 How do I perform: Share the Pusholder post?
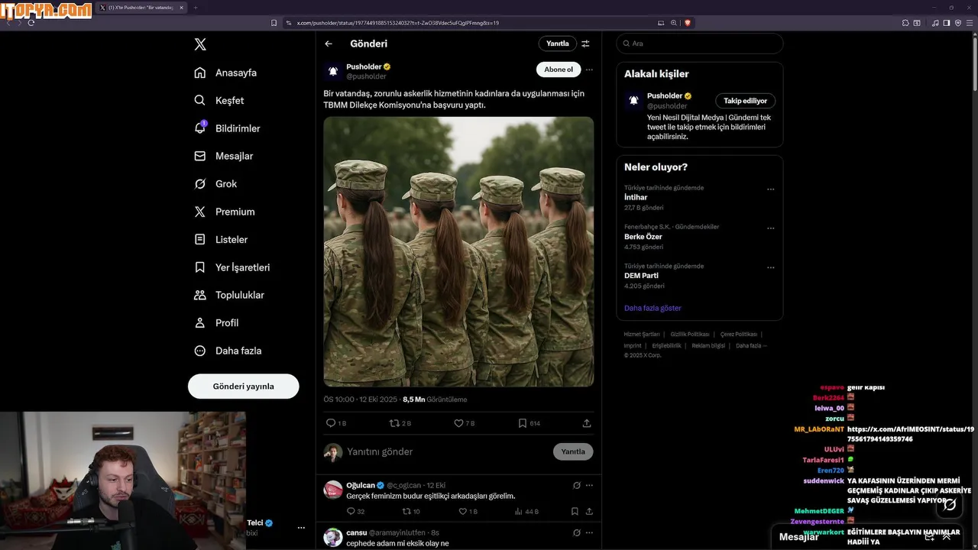tap(587, 422)
